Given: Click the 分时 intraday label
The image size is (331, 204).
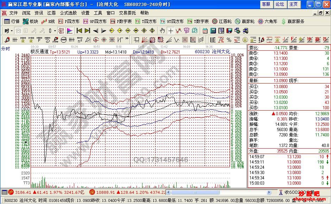Looking at the screenshot, I should (x=6, y=49).
